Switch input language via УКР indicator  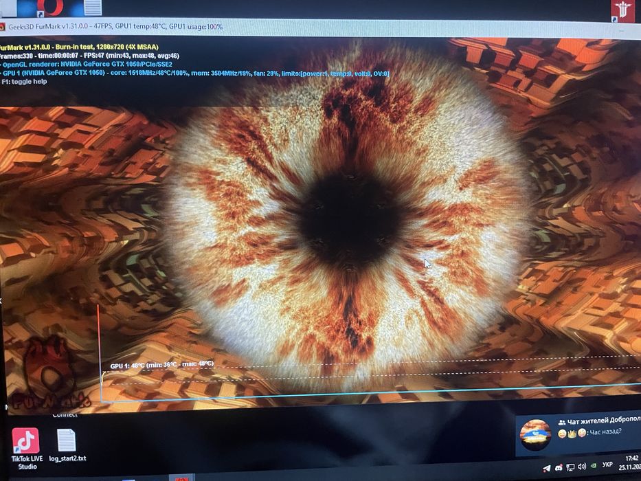(x=607, y=465)
